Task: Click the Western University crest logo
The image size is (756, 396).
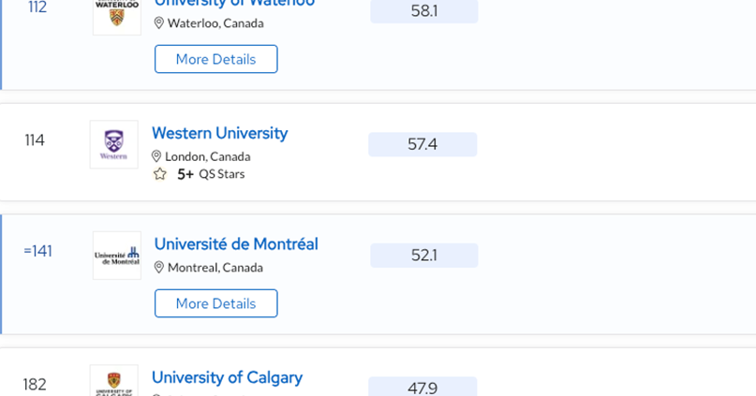Action: pyautogui.click(x=113, y=144)
